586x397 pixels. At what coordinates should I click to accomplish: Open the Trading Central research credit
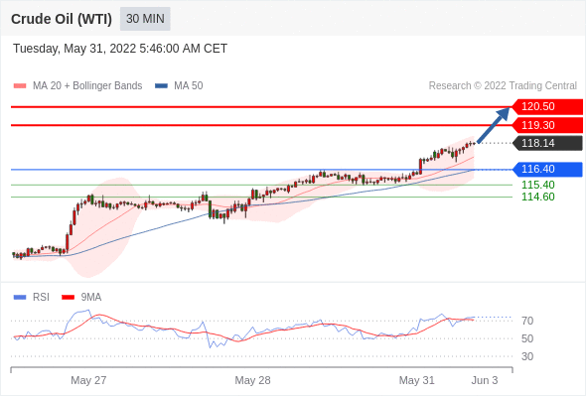coord(503,86)
